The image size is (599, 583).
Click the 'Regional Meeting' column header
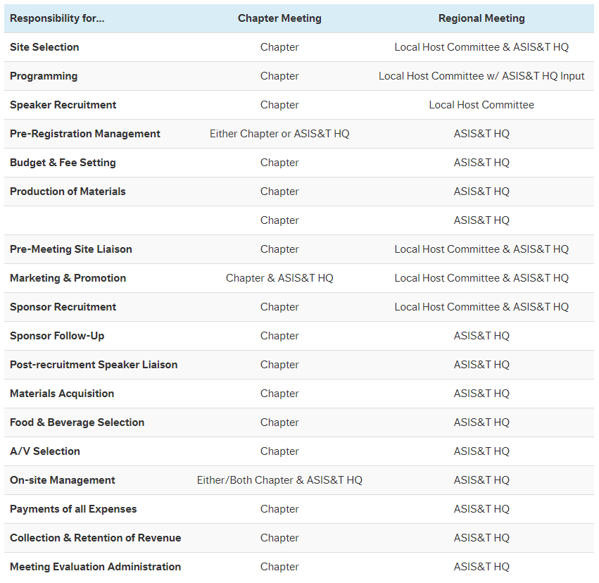pyautogui.click(x=481, y=18)
